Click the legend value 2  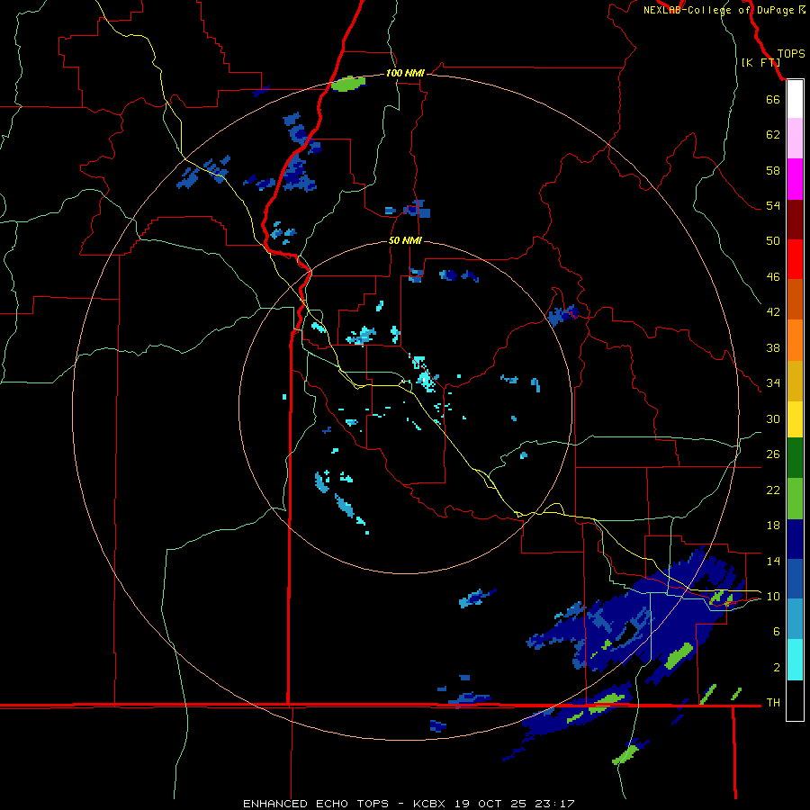coord(777,667)
